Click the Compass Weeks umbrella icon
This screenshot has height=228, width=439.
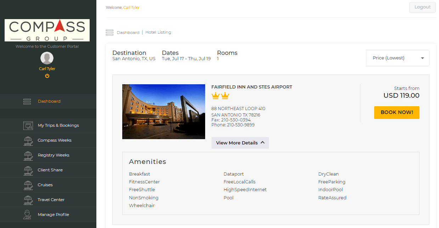(28, 141)
